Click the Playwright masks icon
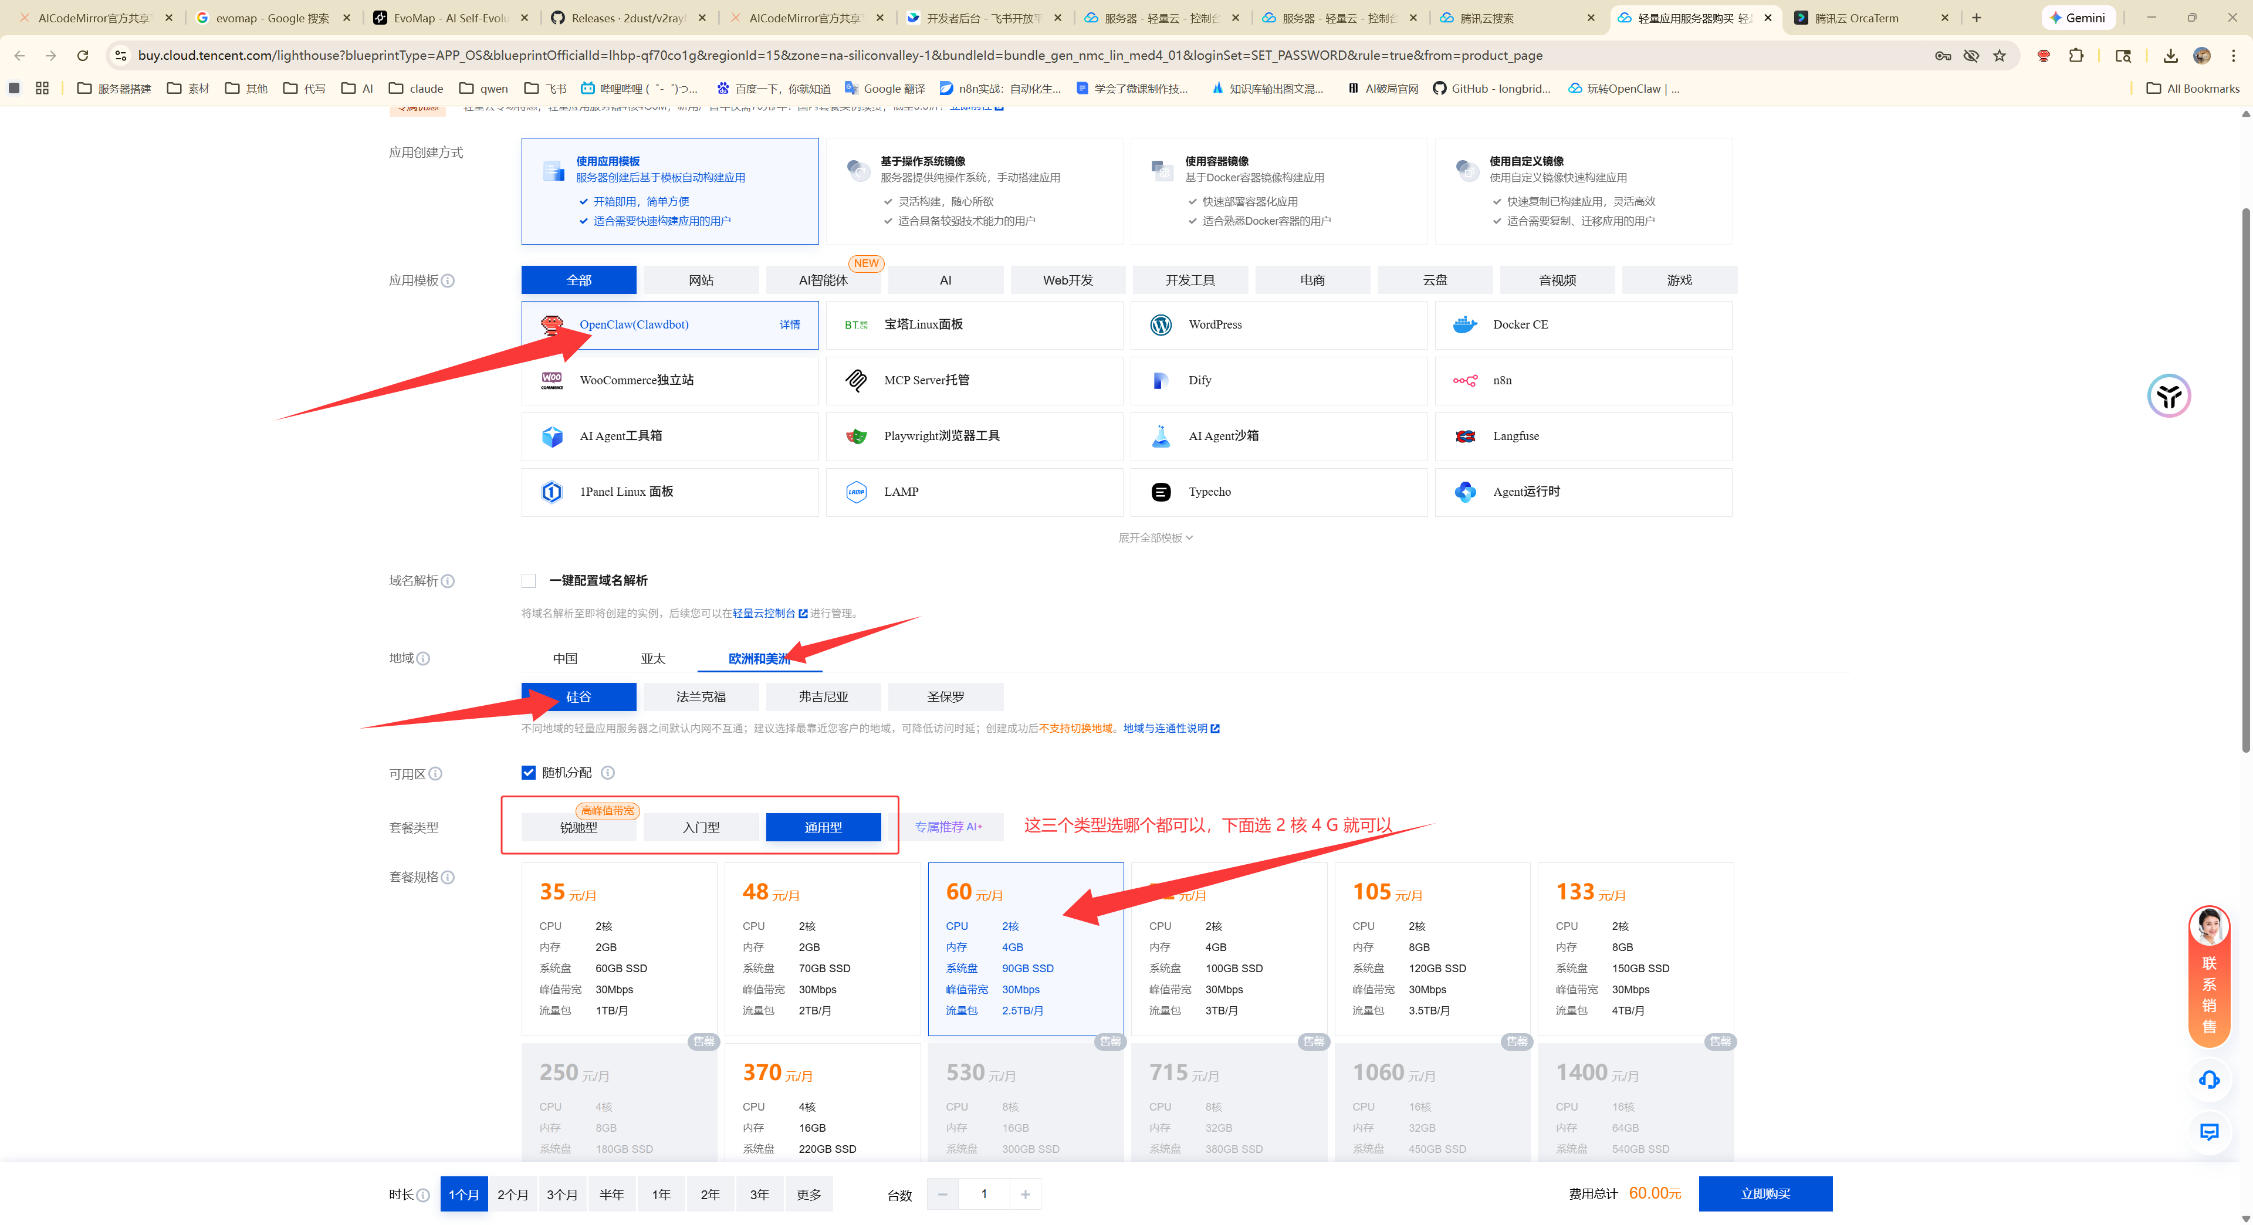2253x1225 pixels. pos(856,436)
